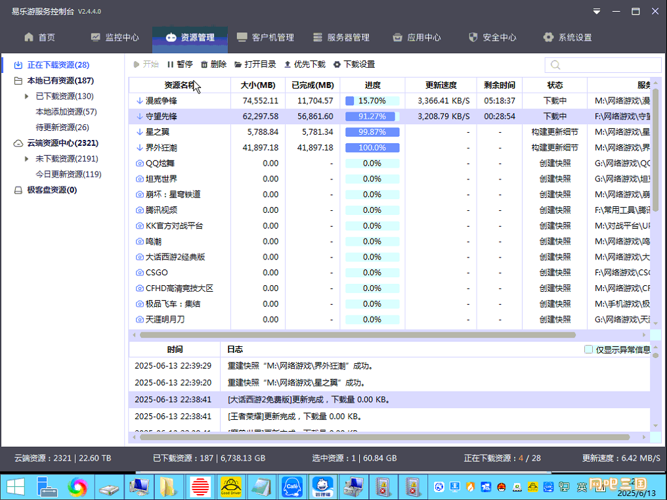Viewport: 667px width, 500px height.
Task: Pause downloads with 暂停 button
Action: (180, 64)
